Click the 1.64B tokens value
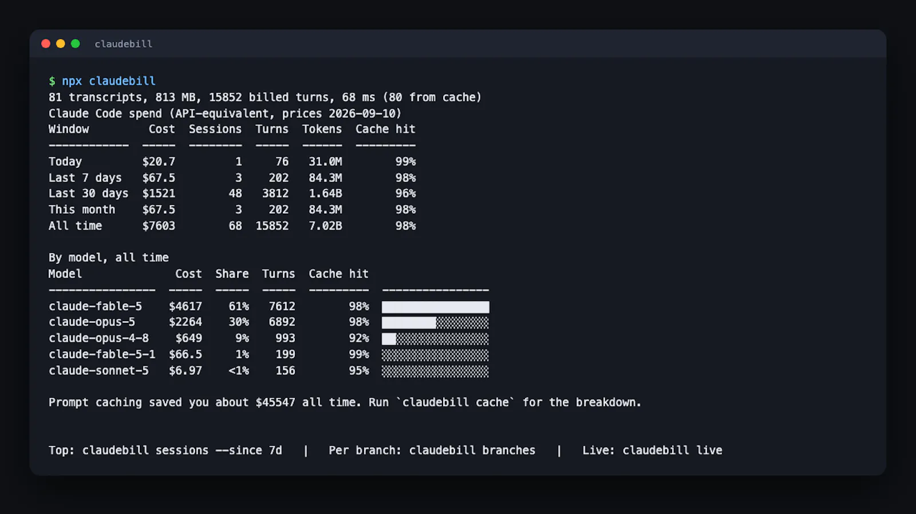The image size is (916, 514). point(326,193)
